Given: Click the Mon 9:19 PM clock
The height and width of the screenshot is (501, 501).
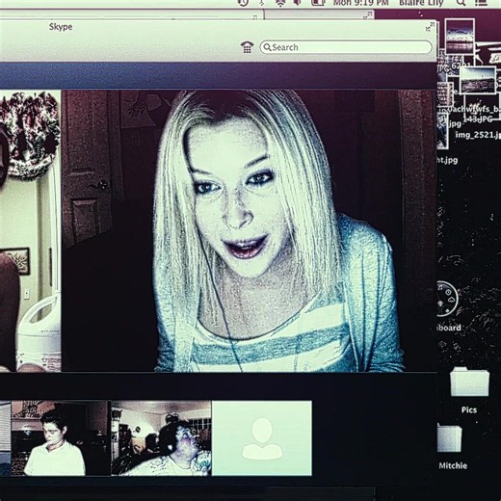Looking at the screenshot, I should coord(360,3).
